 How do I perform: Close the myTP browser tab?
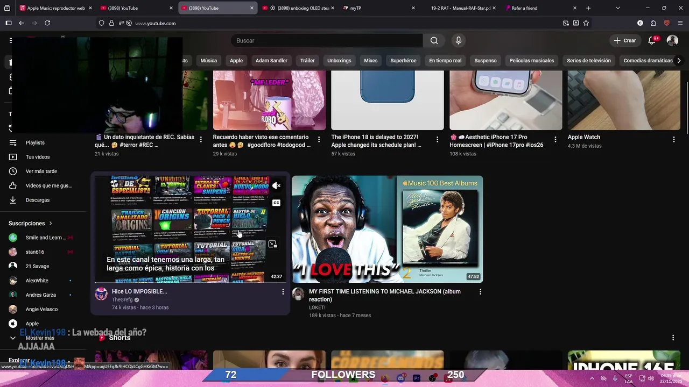413,8
